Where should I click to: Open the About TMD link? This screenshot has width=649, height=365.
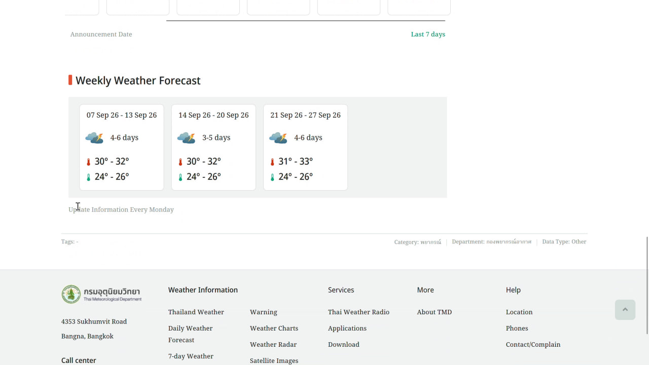point(435,312)
